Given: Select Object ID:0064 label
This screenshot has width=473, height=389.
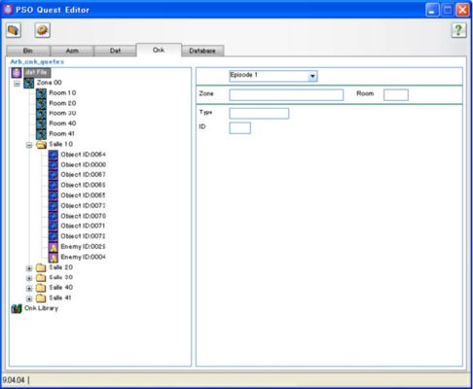Looking at the screenshot, I should tap(83, 155).
